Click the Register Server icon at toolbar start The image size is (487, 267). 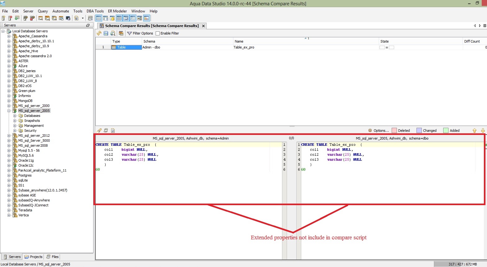coord(3,18)
